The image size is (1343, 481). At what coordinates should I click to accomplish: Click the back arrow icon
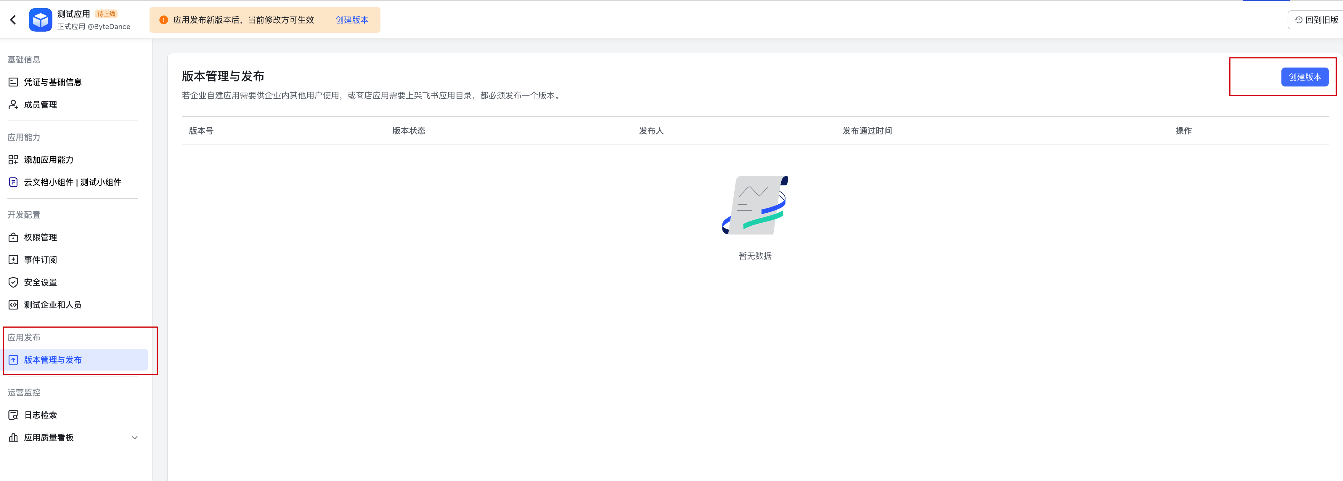pos(13,20)
